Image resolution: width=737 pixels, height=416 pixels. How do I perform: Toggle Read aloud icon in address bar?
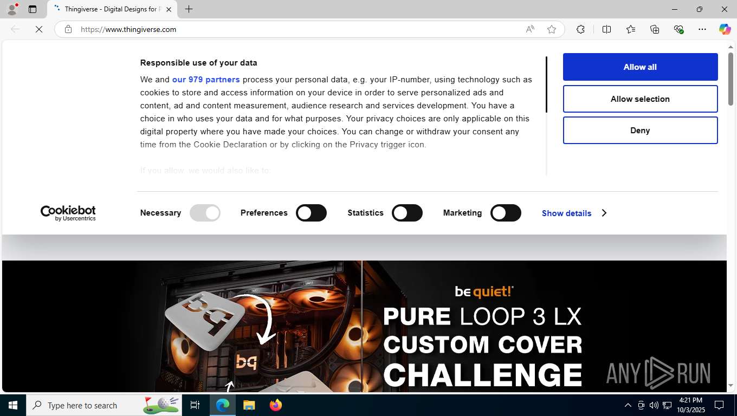[530, 29]
